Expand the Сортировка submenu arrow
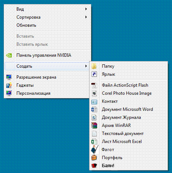Screen dimensions: 172x173 click(86, 17)
